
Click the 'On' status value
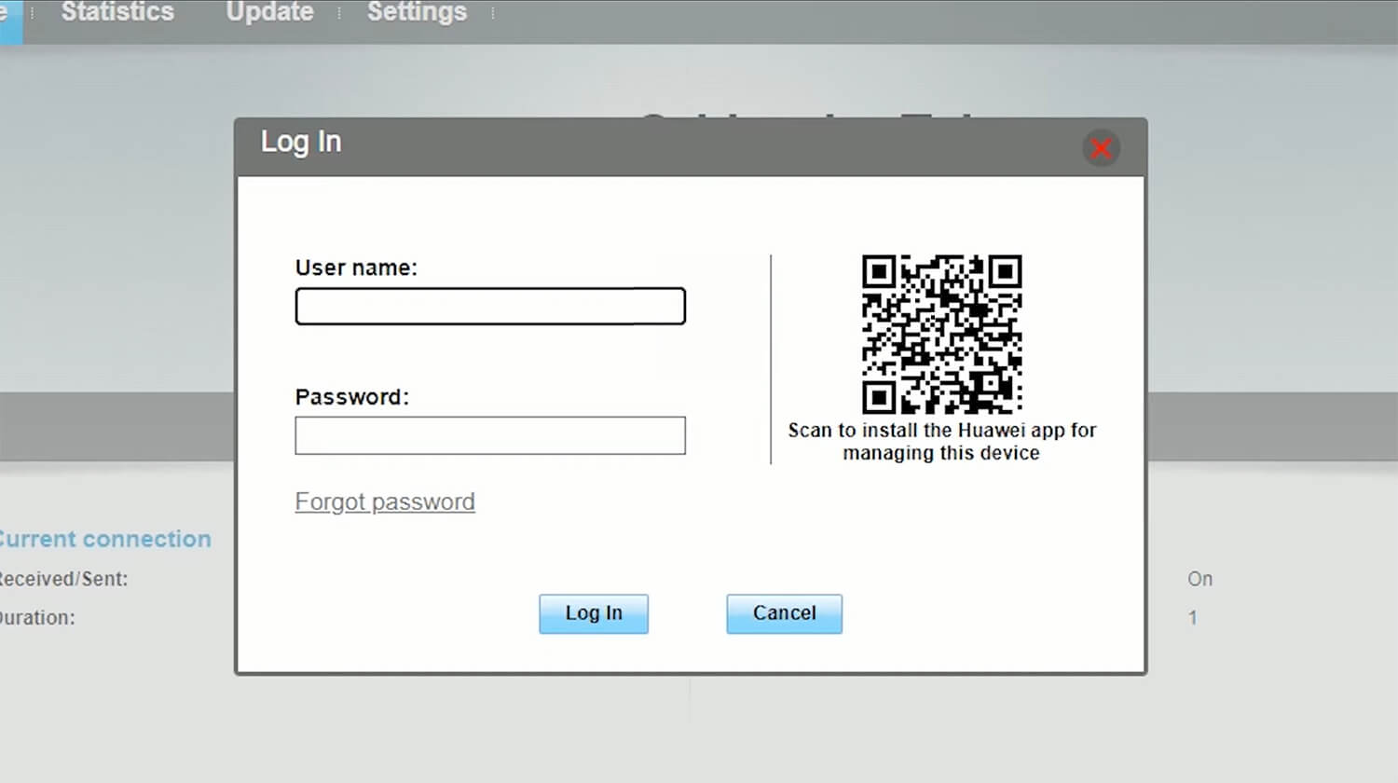[x=1199, y=579]
